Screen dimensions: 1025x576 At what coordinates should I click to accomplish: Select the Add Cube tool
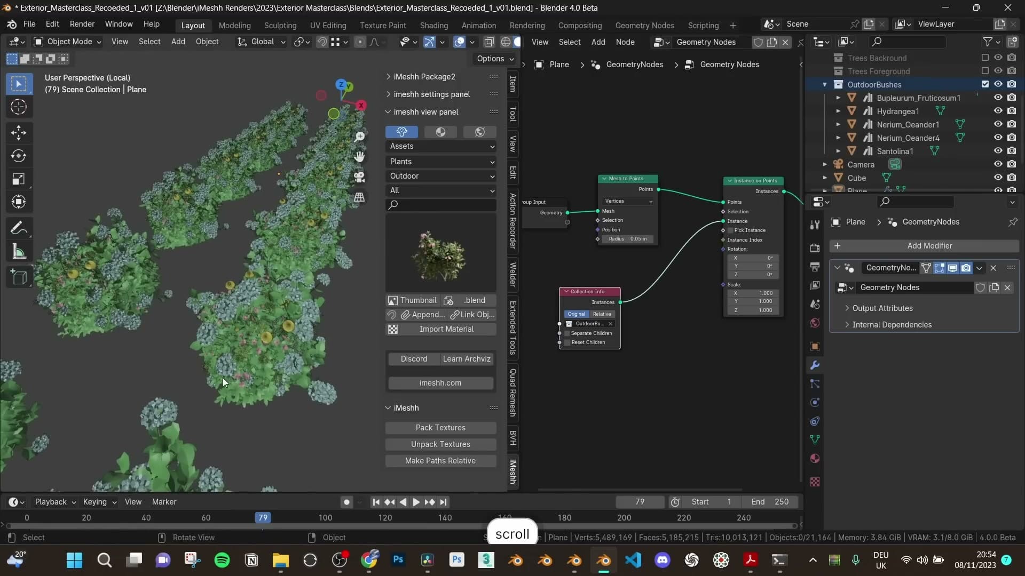point(19,277)
